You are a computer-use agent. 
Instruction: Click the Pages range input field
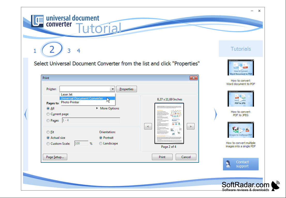(91, 120)
